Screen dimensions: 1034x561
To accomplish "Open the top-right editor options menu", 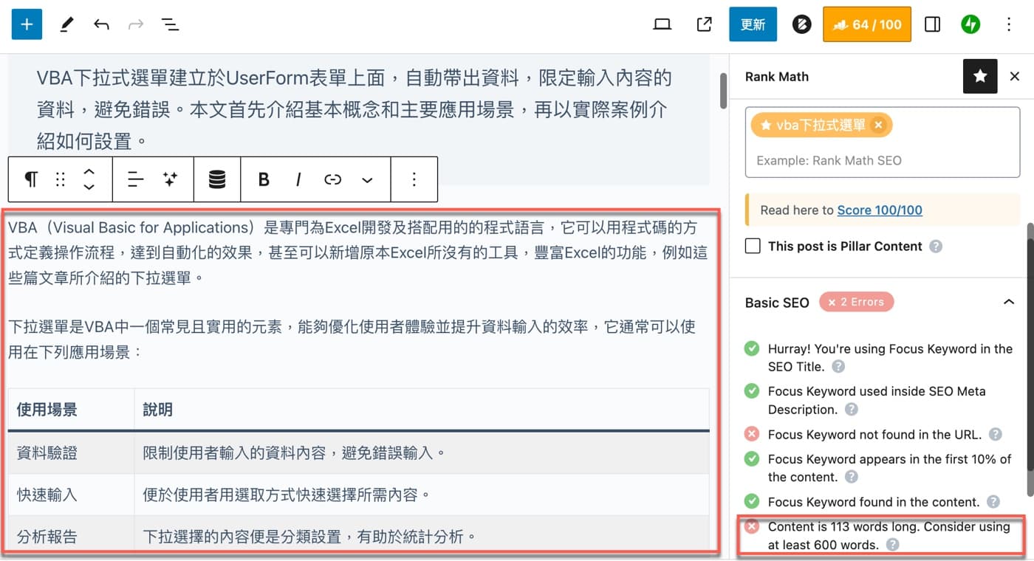I will (x=1009, y=24).
